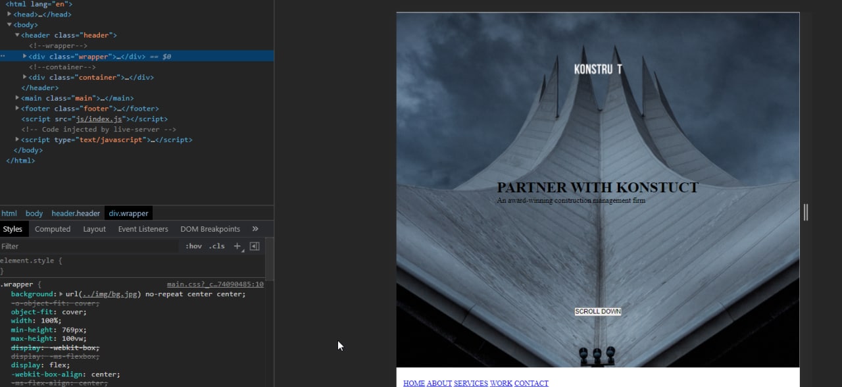This screenshot has height=387, width=842.
Task: Select the closing </body> tag line
Action: 28,150
